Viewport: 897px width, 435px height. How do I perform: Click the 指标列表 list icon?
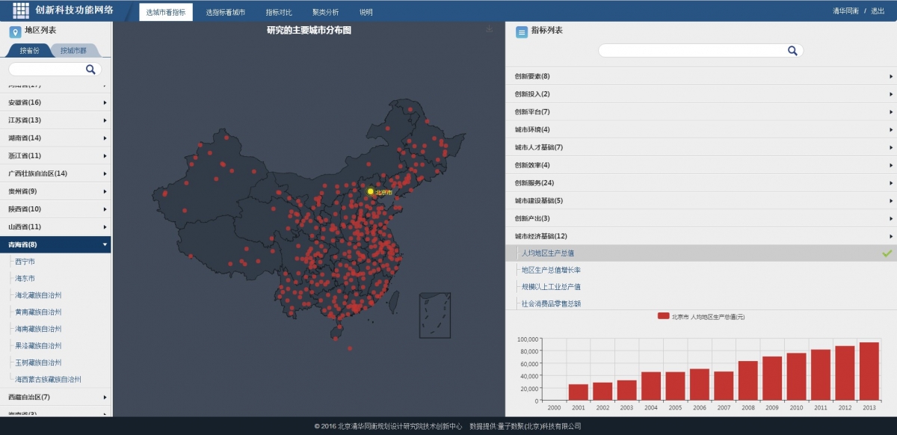[x=521, y=32]
